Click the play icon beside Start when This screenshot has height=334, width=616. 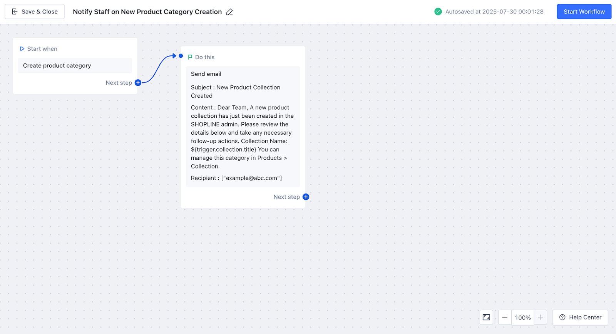[x=22, y=49]
